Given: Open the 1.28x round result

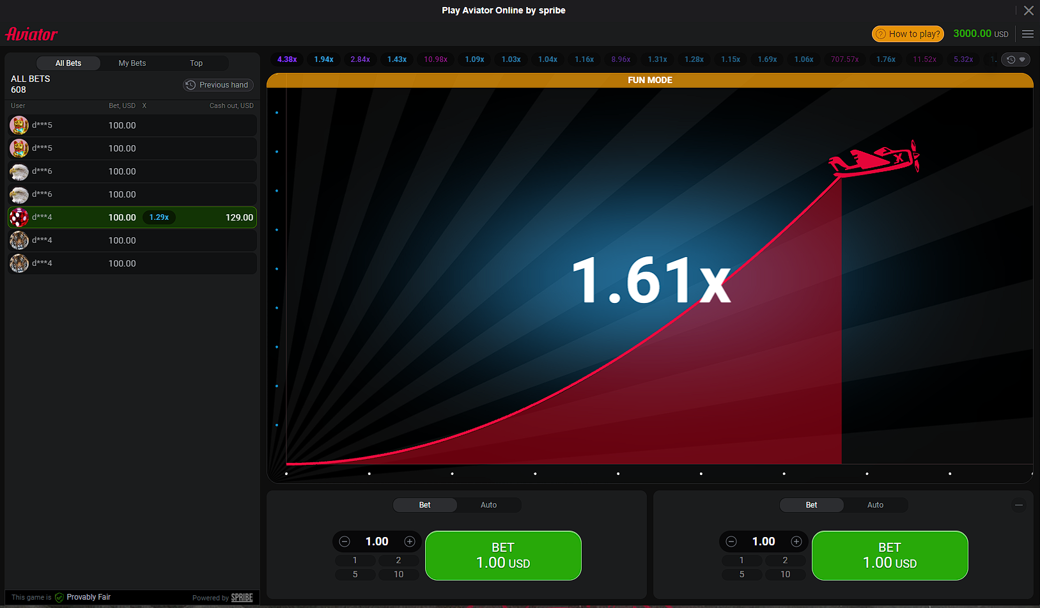Looking at the screenshot, I should [x=694, y=59].
